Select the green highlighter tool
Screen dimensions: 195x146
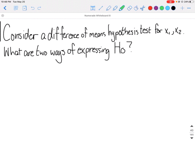(122, 8)
